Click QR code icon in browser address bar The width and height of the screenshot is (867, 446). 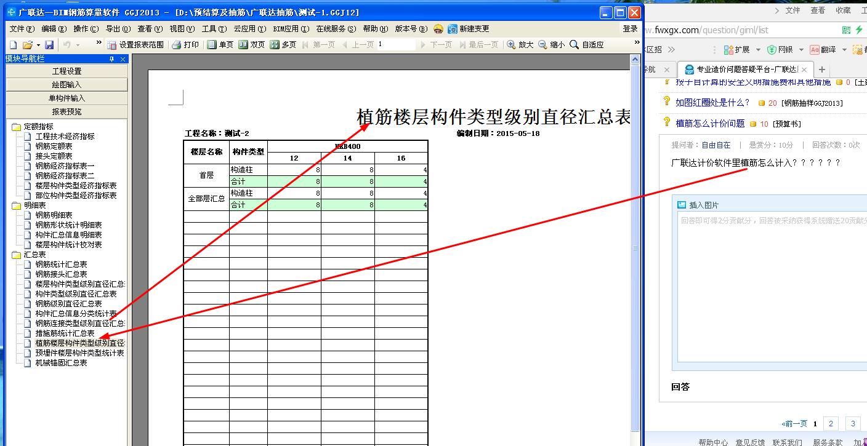tap(846, 30)
